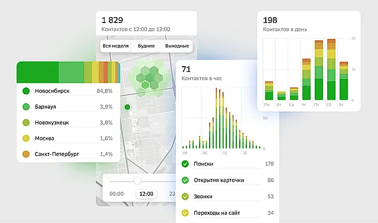Switch to the "Выходные" tab

(177, 46)
